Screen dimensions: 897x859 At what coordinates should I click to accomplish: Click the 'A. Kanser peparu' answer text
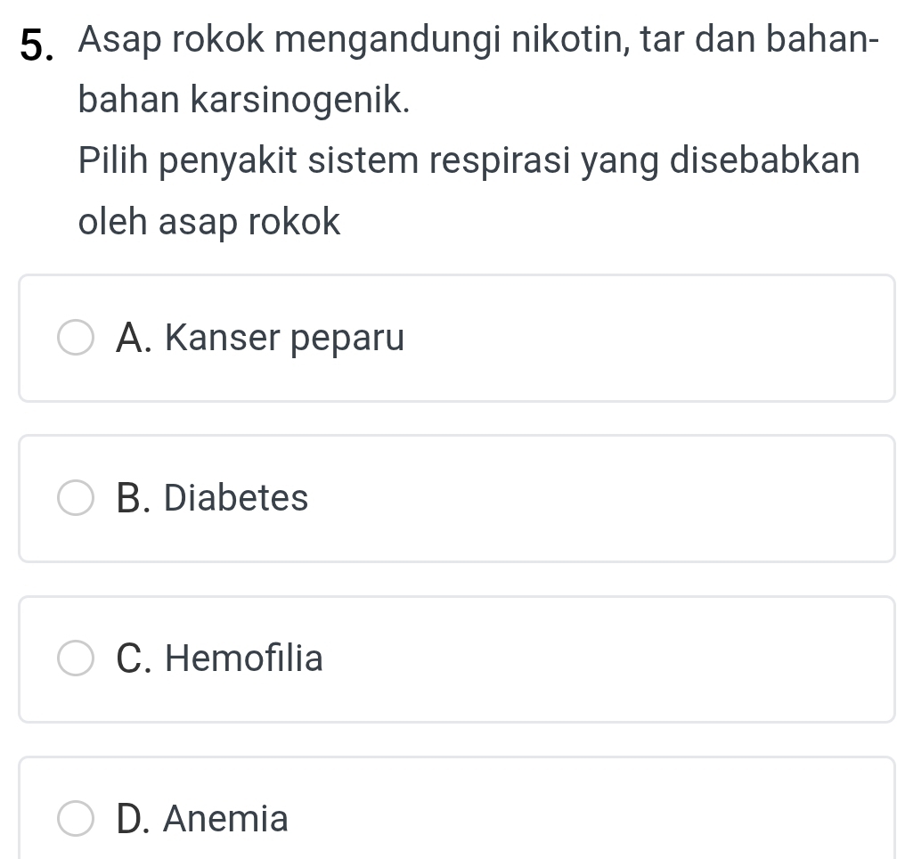pos(259,339)
